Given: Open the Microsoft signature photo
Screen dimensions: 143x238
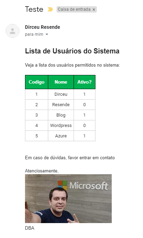Looking at the screenshot, I should pyautogui.click(x=68, y=198).
